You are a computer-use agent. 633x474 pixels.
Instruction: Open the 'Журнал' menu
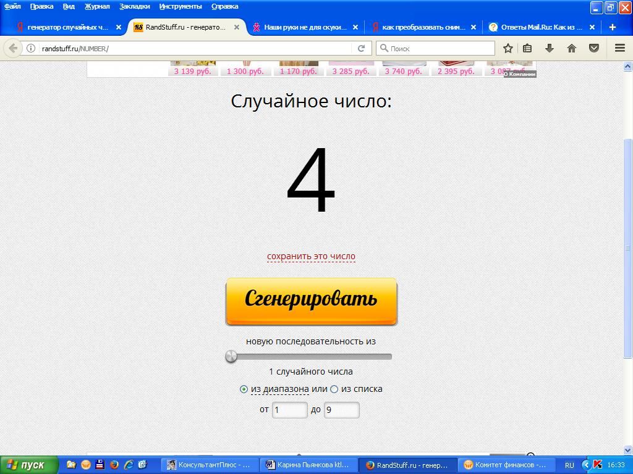point(96,6)
